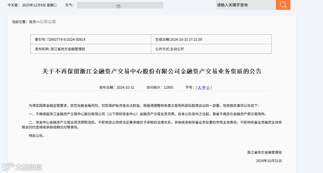Select the 公开方式:主动公开 cell
This screenshot has width=323, height=173.
[x=211, y=49]
